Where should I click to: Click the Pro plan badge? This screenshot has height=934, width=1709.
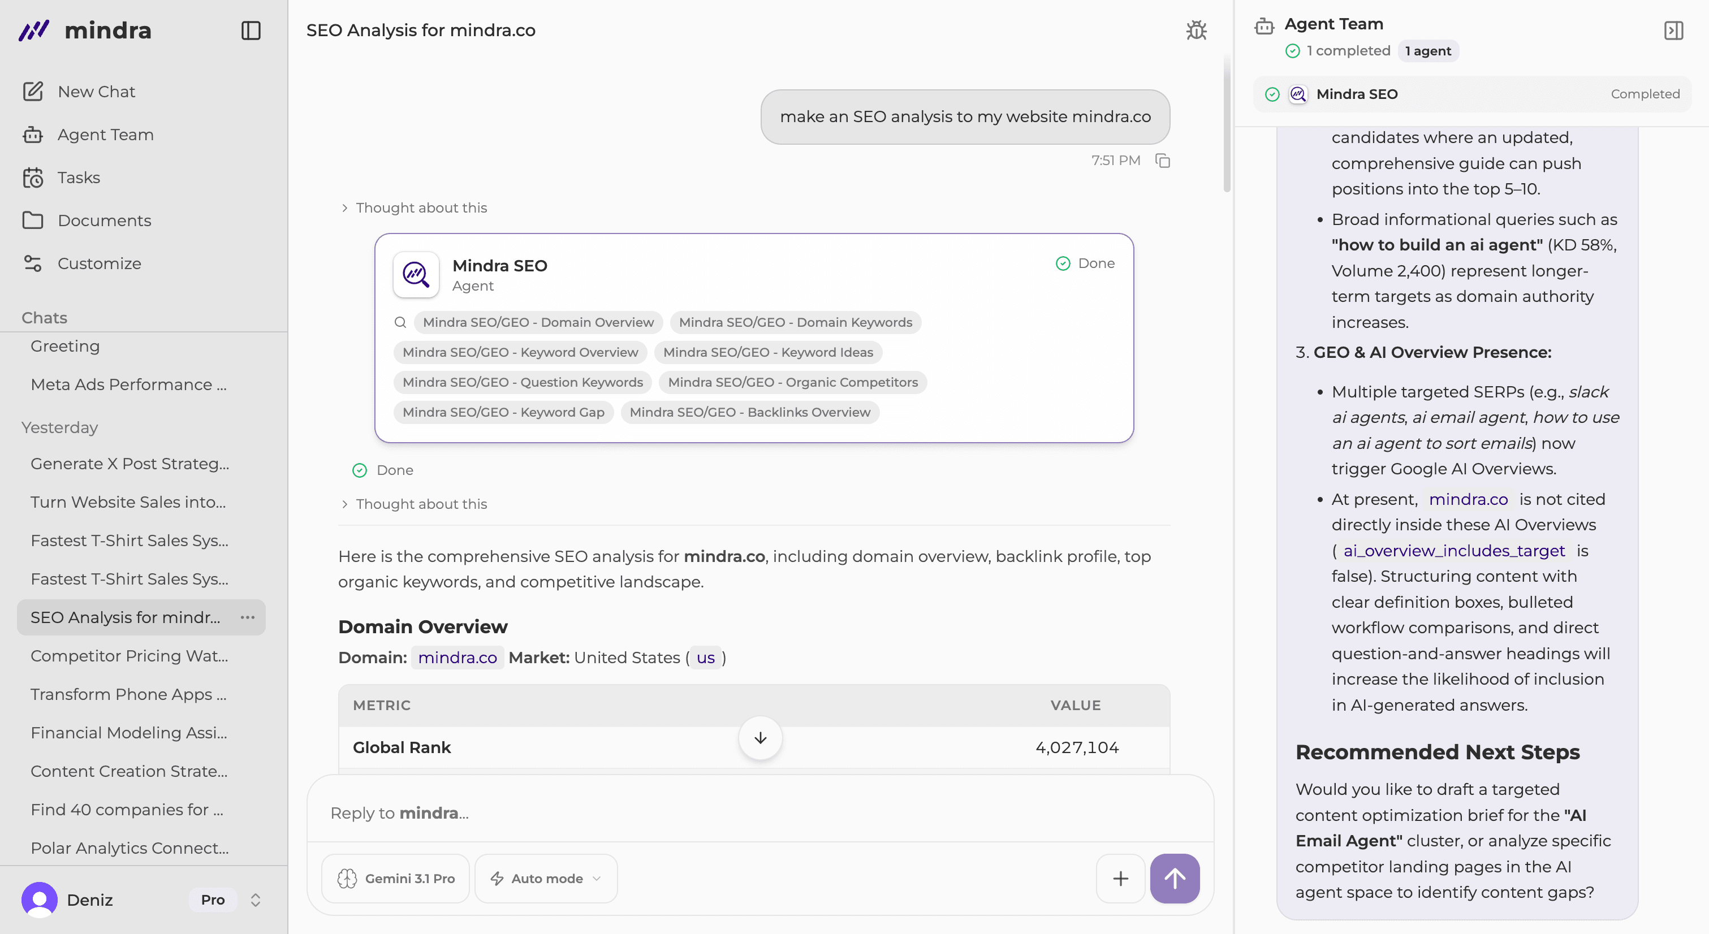(213, 900)
